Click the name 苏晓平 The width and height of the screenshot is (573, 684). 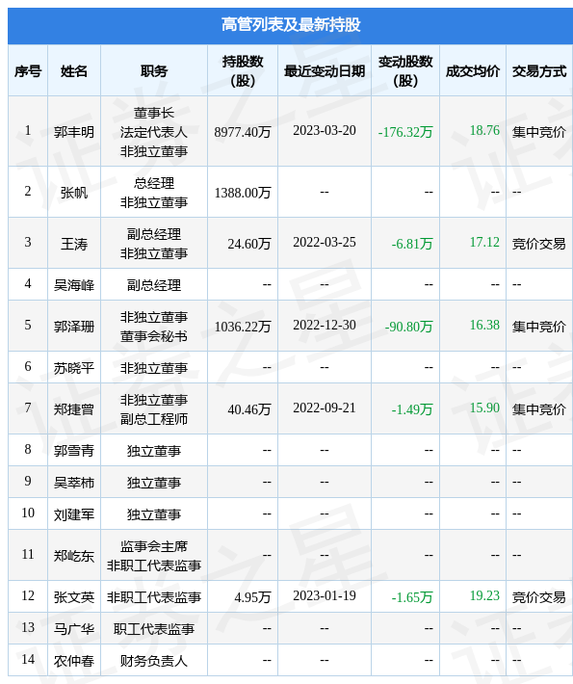click(x=74, y=368)
